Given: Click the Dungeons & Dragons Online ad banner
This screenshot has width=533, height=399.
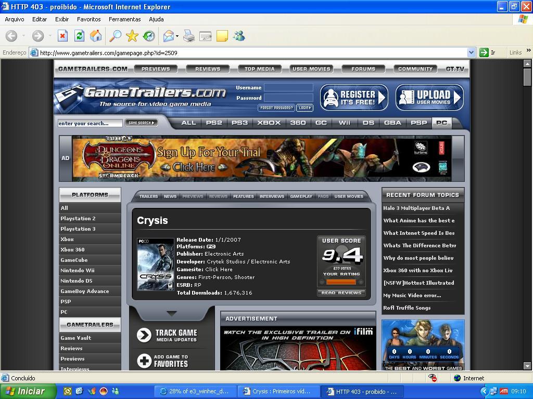Looking at the screenshot, I should pos(262,158).
